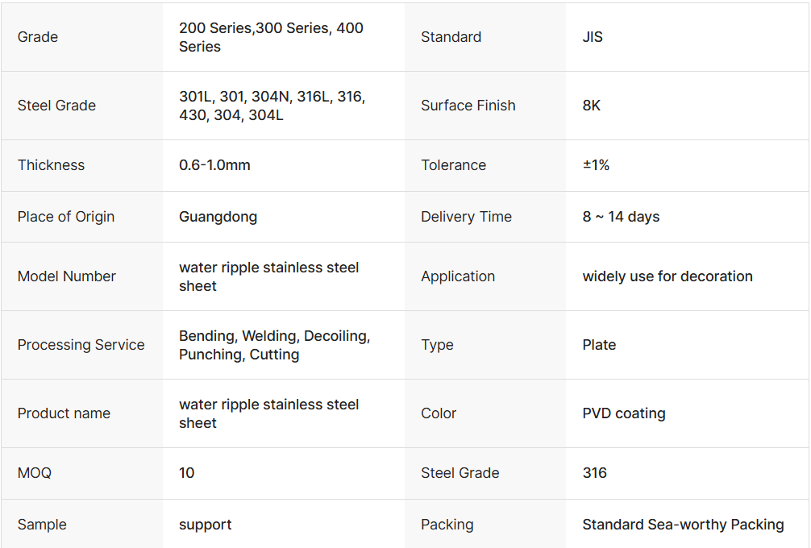
Task: Click the 'Grade' label cell
Action: 38,37
